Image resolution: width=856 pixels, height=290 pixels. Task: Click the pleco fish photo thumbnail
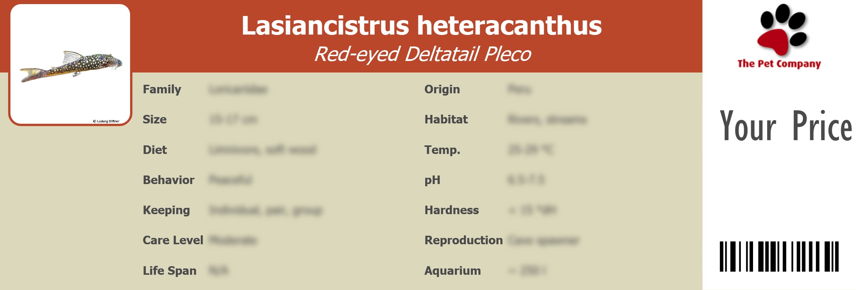[71, 66]
